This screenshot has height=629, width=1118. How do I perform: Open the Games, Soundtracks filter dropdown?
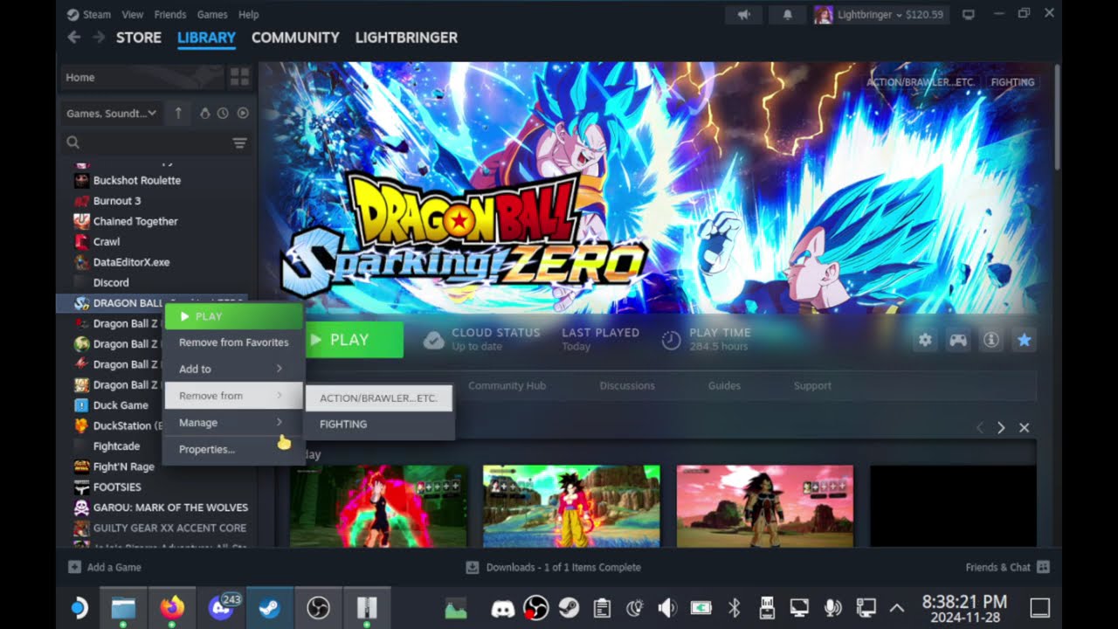(112, 113)
